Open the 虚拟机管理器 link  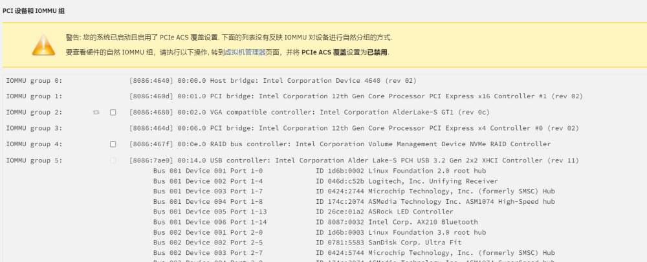coord(245,52)
